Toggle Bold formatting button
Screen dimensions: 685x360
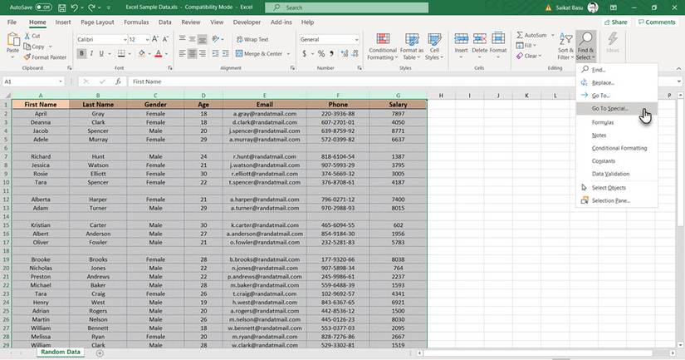(x=81, y=54)
